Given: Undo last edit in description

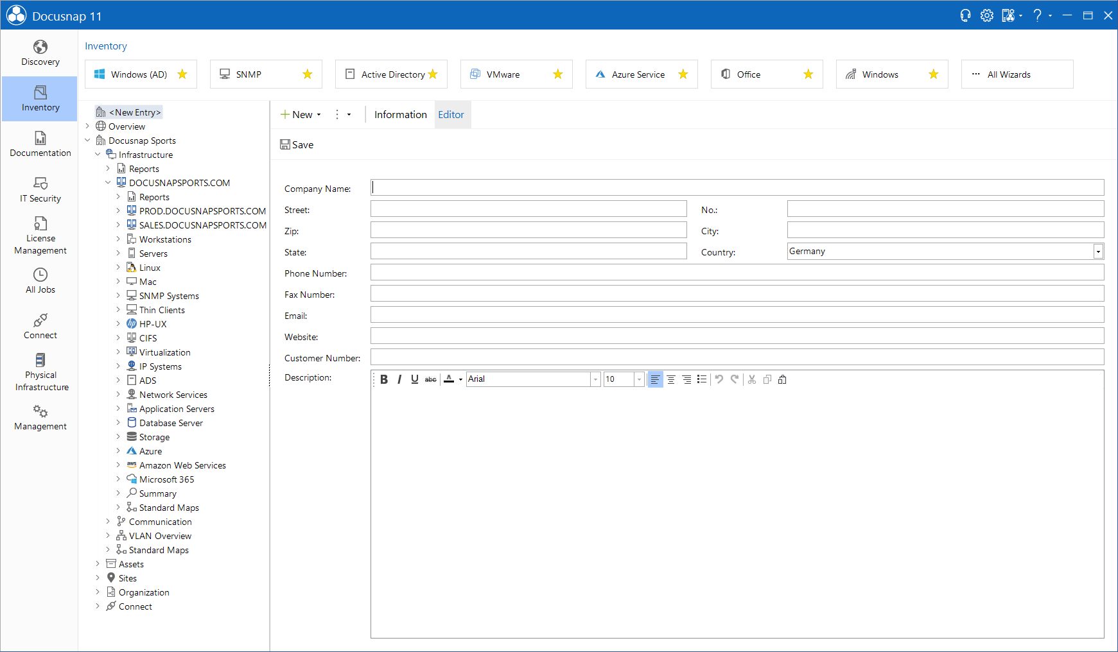Looking at the screenshot, I should (x=720, y=379).
